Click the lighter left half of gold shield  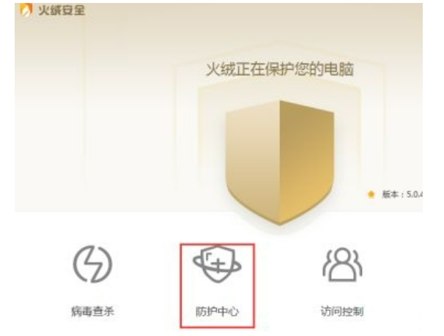click(253, 158)
